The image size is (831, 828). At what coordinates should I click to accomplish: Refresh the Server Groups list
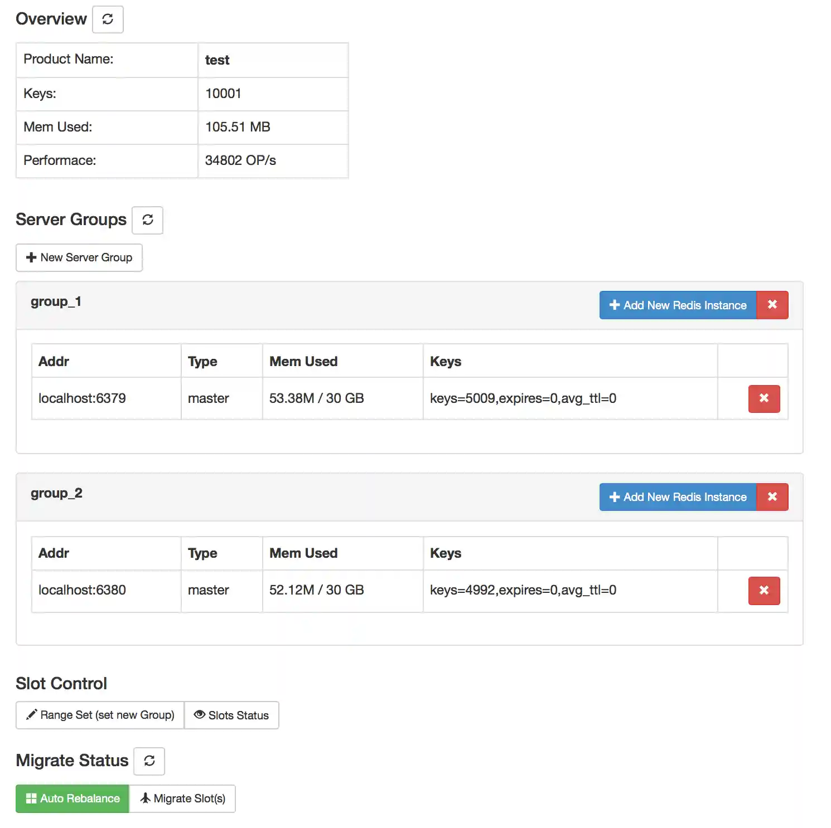click(147, 220)
